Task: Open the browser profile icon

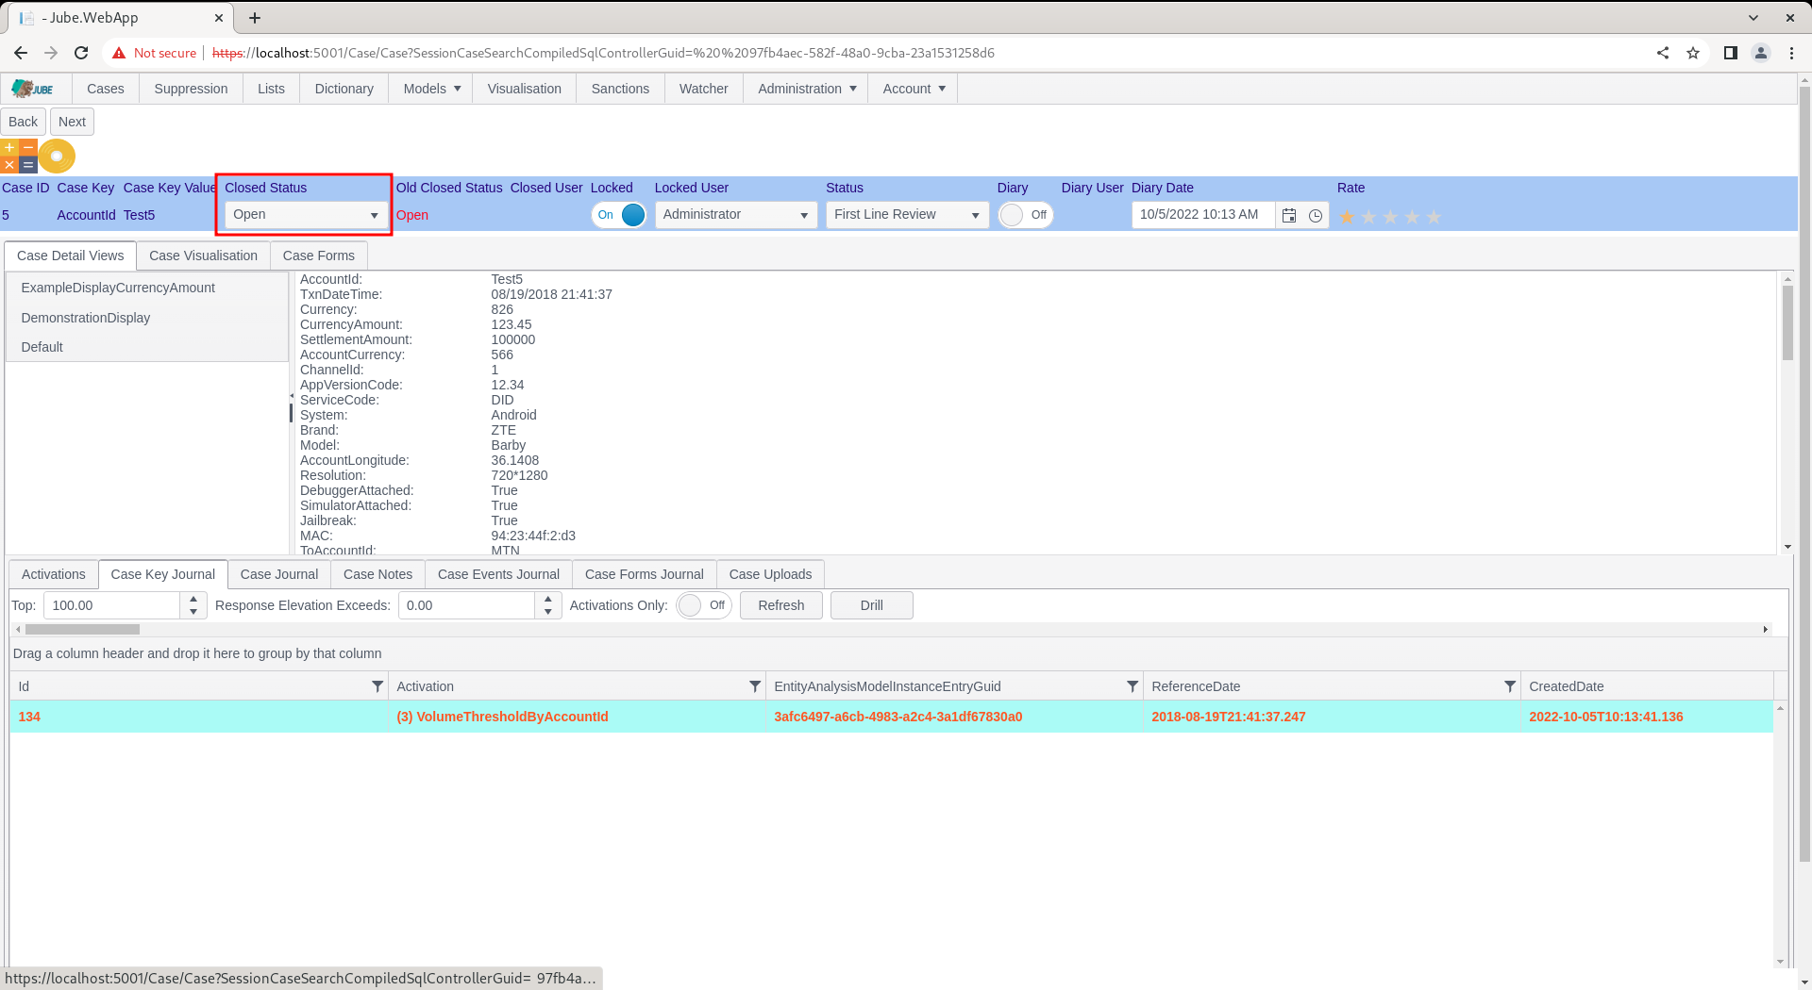Action: coord(1761,53)
